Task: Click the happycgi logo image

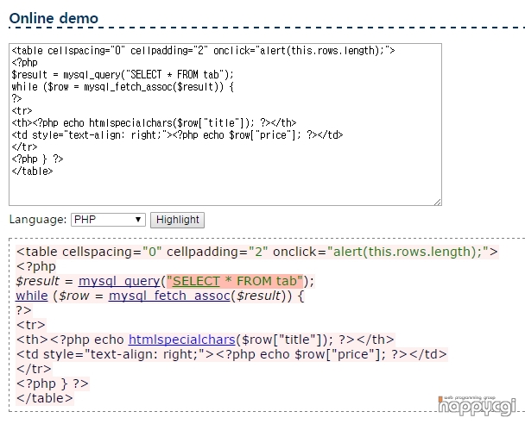Action: point(478,405)
